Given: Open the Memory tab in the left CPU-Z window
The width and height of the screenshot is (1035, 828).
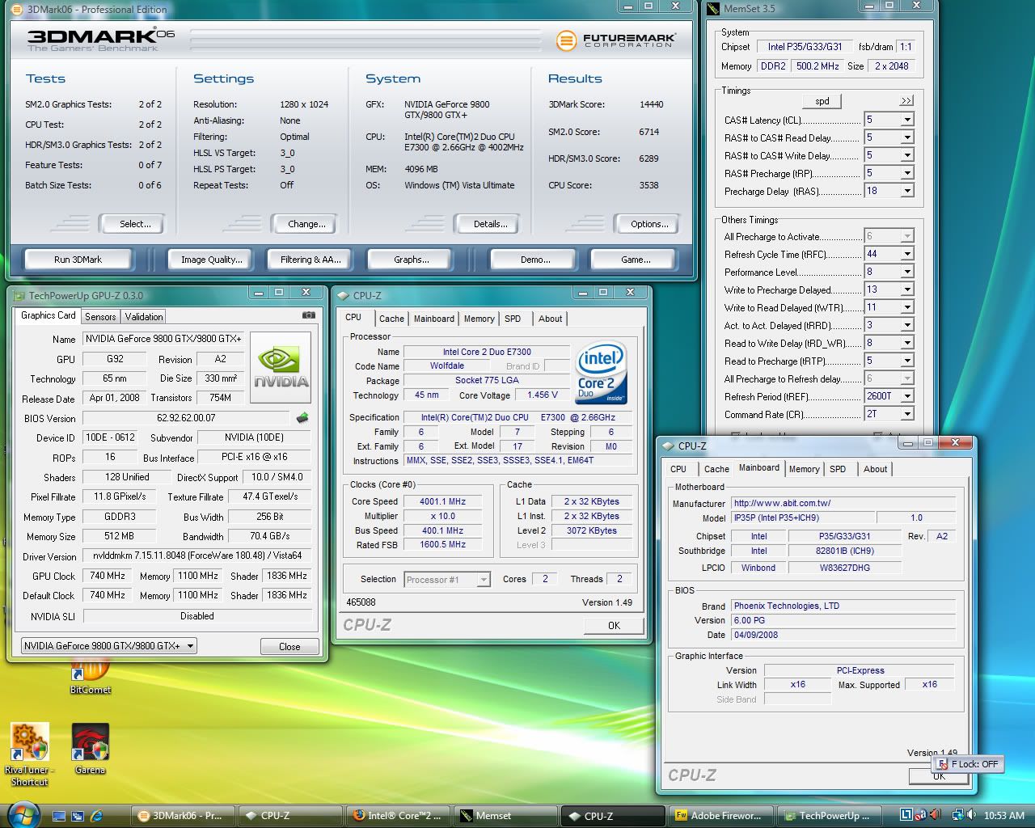Looking at the screenshot, I should click(479, 319).
